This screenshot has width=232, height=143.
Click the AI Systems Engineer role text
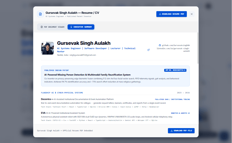[x=69, y=49]
